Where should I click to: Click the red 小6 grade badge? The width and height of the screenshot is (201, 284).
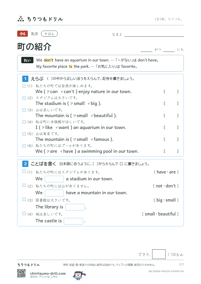pos(23,34)
